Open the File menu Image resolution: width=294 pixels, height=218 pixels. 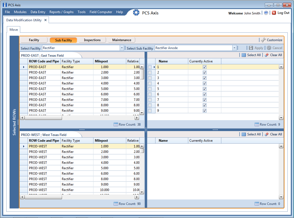point(7,12)
